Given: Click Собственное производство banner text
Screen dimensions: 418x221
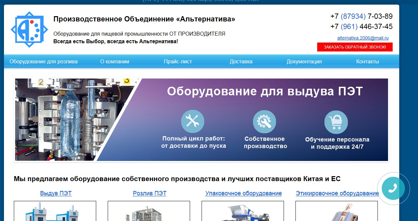Looking at the screenshot, I should pos(265,142).
